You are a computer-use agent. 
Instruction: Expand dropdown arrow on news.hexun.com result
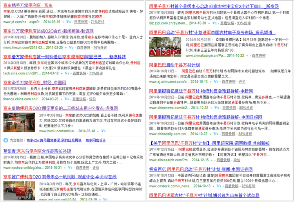[x=66, y=48]
